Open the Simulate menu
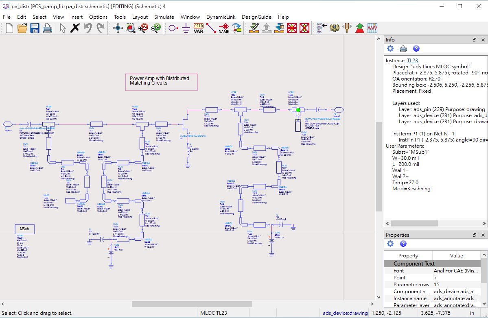The image size is (488, 318). click(x=164, y=17)
